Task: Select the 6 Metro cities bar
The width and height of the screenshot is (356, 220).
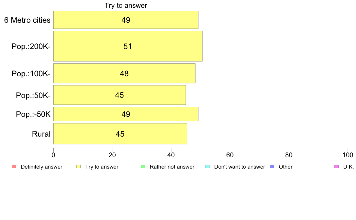Action: pyautogui.click(x=126, y=20)
